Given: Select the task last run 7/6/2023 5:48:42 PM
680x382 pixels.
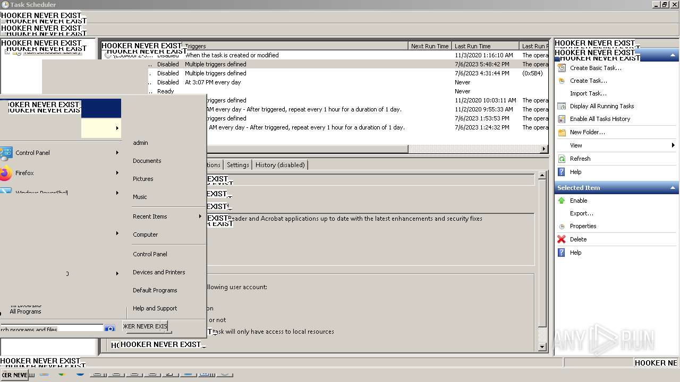Looking at the screenshot, I should tap(350, 64).
